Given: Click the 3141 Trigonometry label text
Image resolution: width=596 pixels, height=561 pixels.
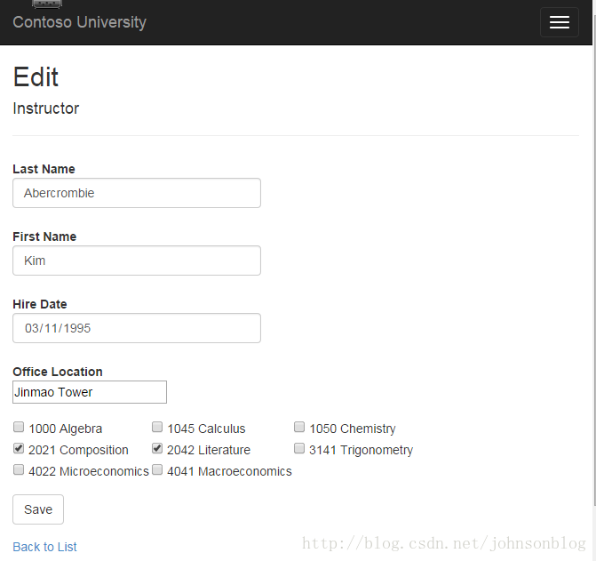Looking at the screenshot, I should tap(362, 450).
